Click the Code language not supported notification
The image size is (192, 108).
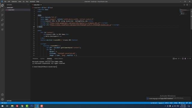point(168,98)
